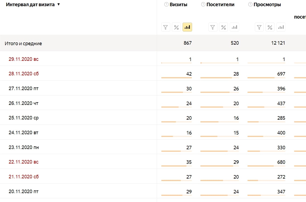Image resolution: width=306 pixels, height=202 pixels.
Task: Disable bar chart display for Визиты
Action: pyautogui.click(x=187, y=27)
